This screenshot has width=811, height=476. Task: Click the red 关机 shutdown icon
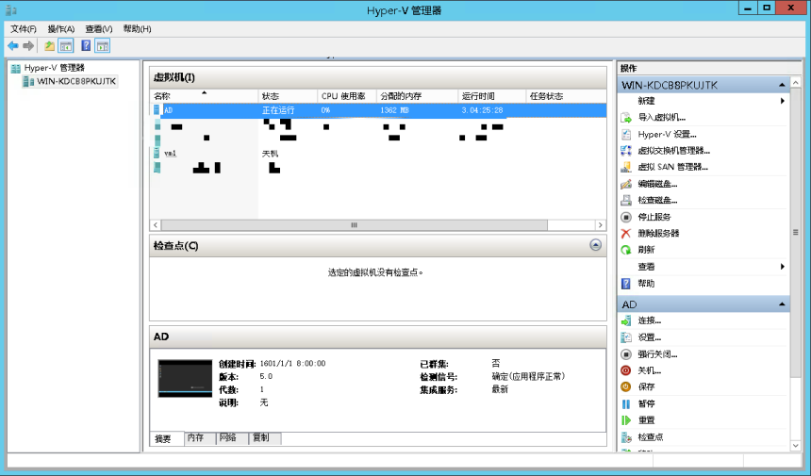pos(626,370)
